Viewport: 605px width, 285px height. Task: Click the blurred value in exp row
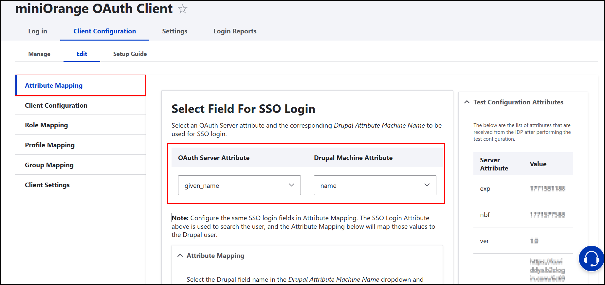[547, 189]
